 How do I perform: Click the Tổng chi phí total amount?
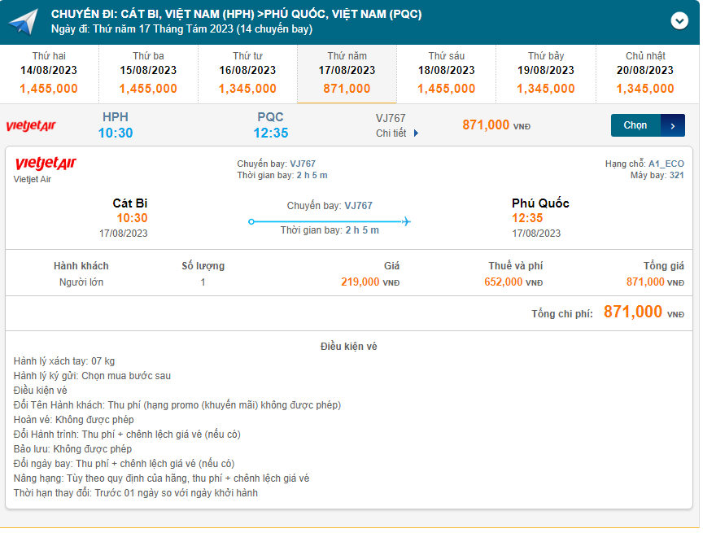click(633, 312)
